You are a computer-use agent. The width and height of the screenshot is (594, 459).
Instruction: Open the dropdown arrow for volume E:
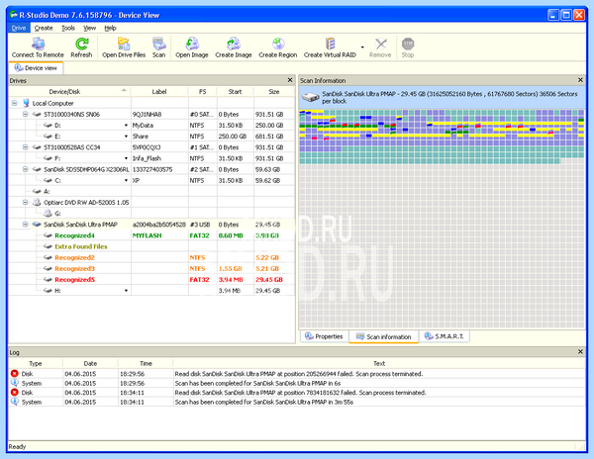(126, 137)
